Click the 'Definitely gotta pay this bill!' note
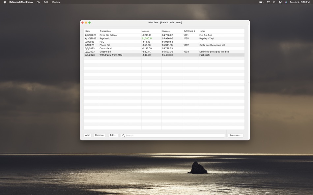This screenshot has height=195, width=313. pyautogui.click(x=214, y=52)
